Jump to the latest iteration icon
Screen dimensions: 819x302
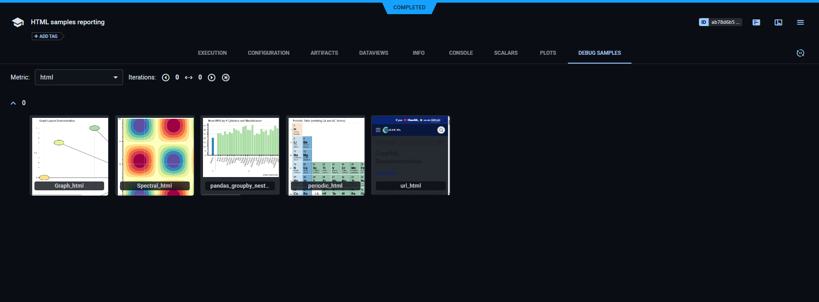point(225,78)
